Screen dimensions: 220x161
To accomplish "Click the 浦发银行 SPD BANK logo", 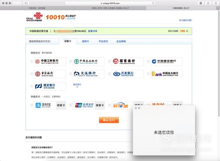I will pos(50,86).
